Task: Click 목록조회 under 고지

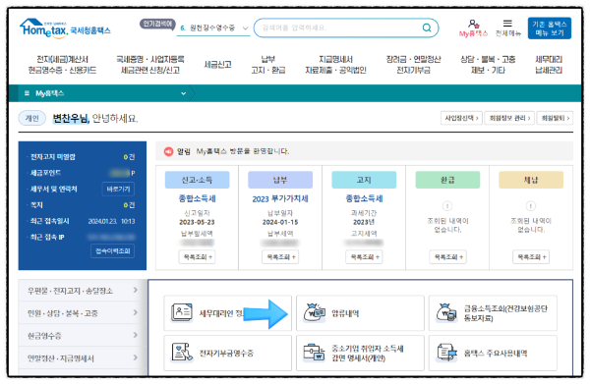Action: tap(364, 257)
